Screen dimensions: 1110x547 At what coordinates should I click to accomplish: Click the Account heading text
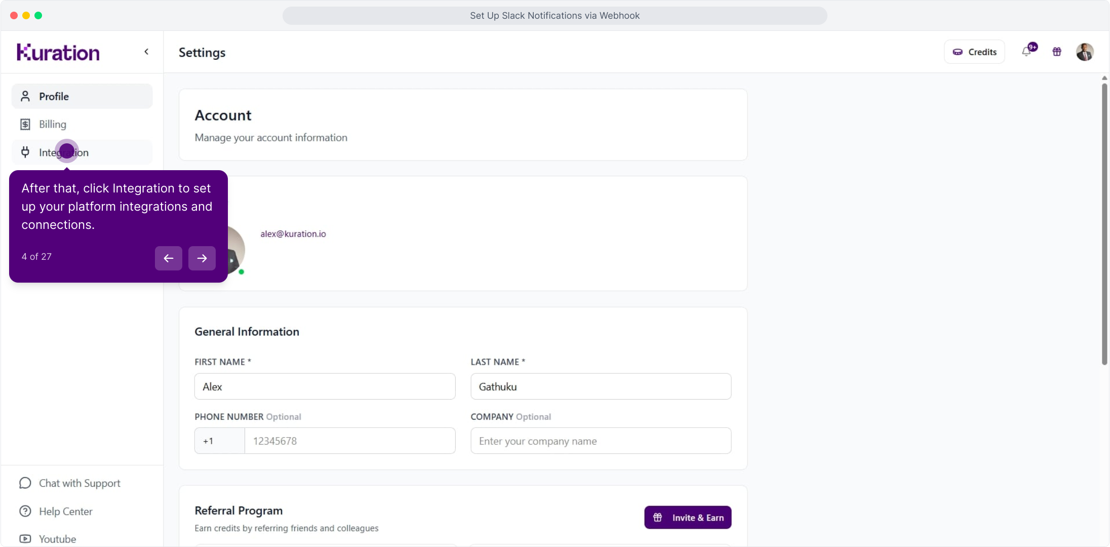pyautogui.click(x=223, y=115)
